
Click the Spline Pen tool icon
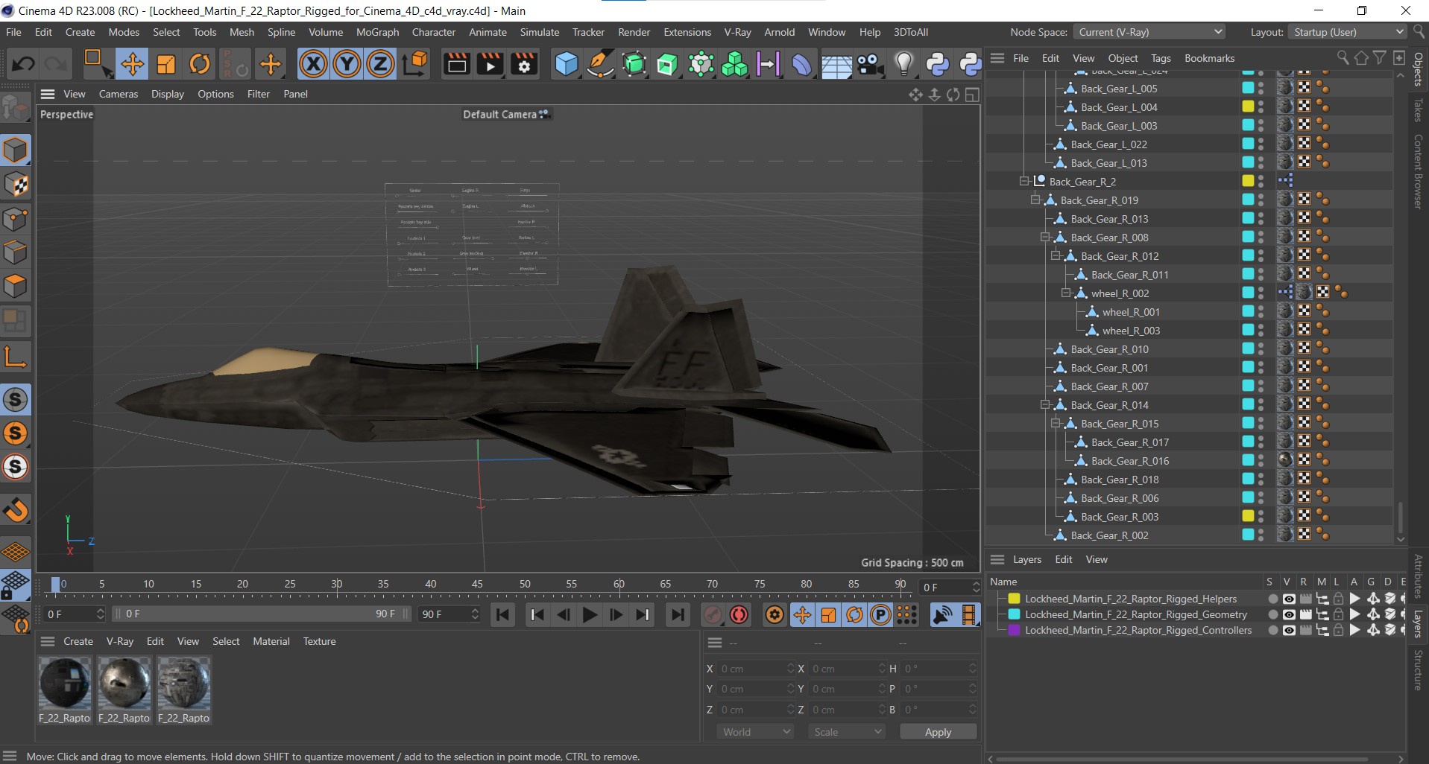600,64
